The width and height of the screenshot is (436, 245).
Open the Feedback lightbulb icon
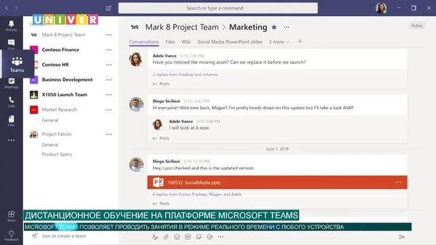click(x=12, y=235)
